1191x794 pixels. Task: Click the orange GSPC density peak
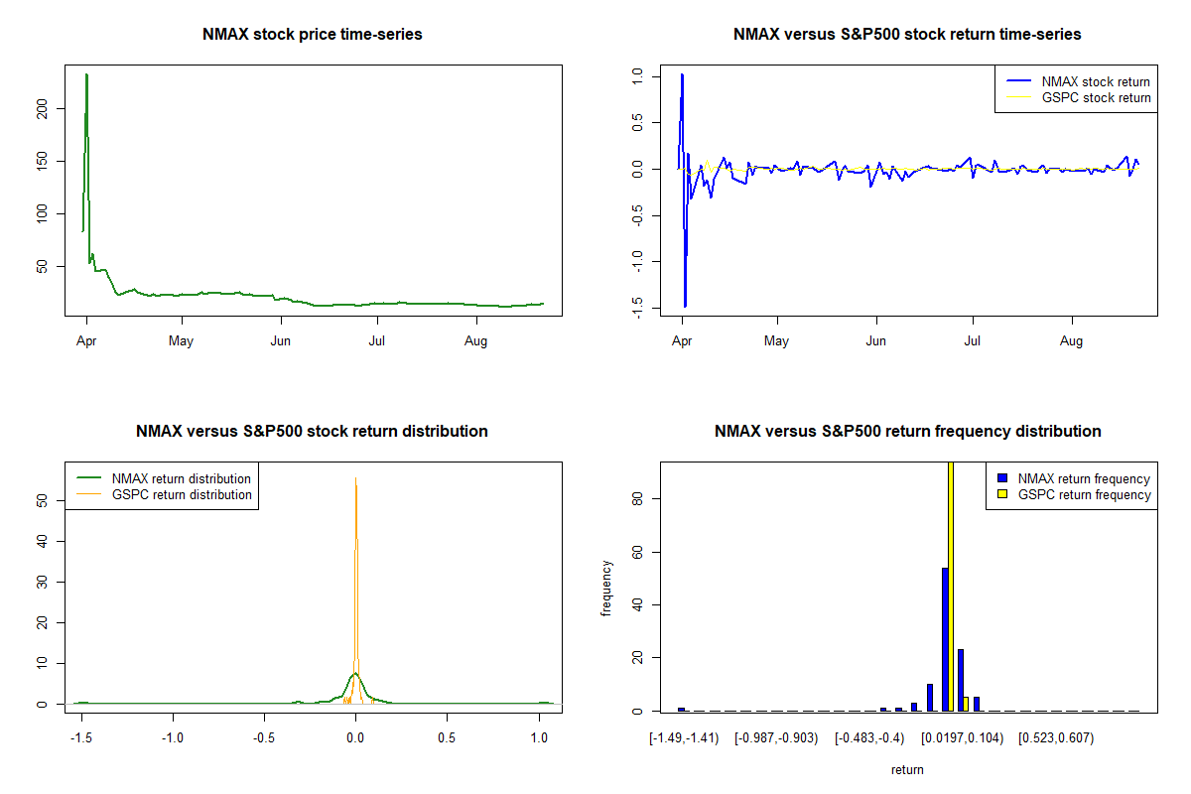355,480
